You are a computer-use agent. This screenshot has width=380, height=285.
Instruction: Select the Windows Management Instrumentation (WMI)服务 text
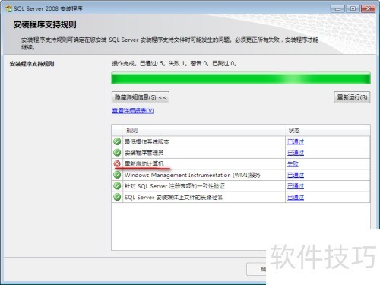click(x=192, y=175)
